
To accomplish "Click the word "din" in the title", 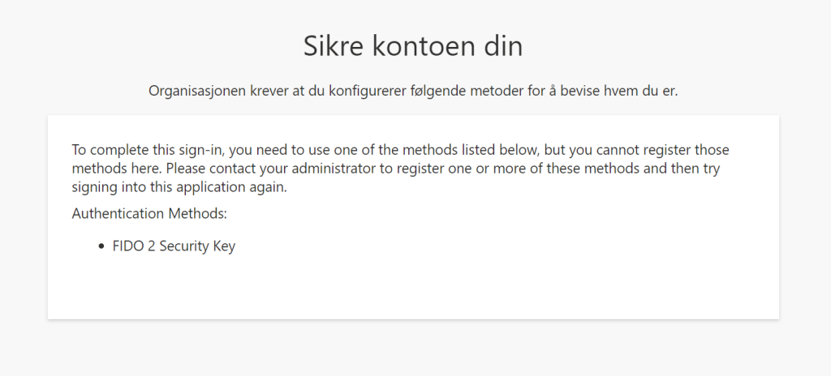I will [502, 46].
